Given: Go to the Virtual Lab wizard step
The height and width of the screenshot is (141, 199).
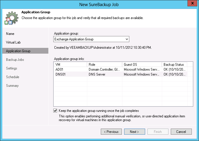Looking at the screenshot, I should [13, 42].
